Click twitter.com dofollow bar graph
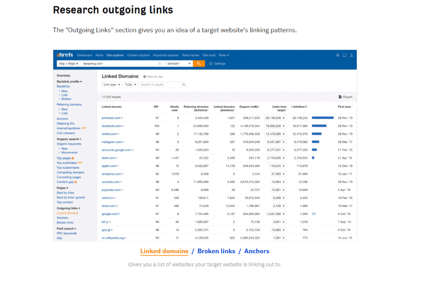This screenshot has width=426, height=282. 317,134
